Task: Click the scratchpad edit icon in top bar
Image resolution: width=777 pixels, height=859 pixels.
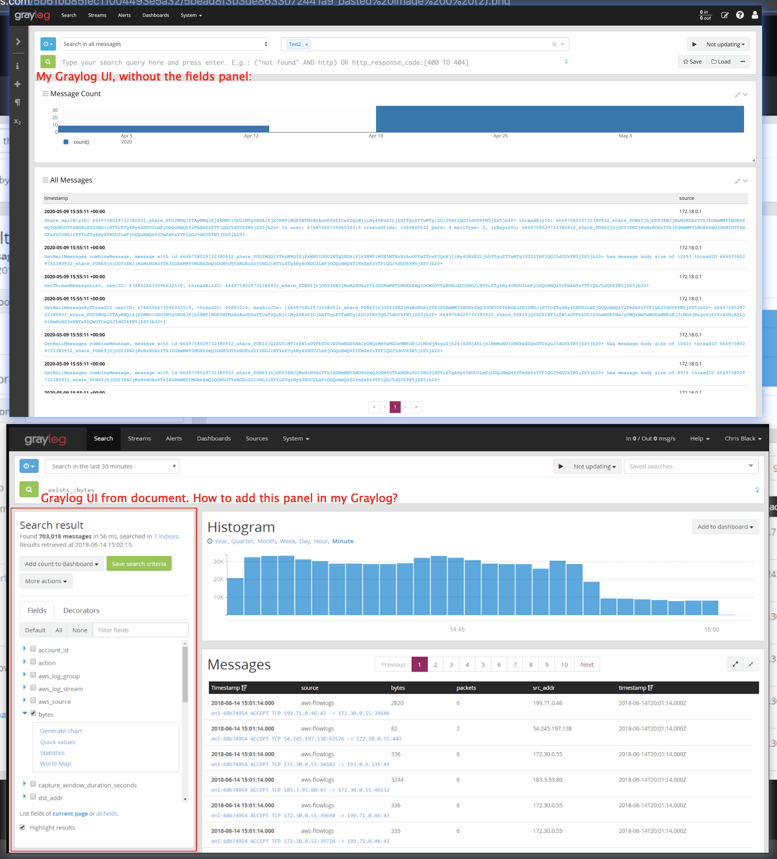Action: coord(724,15)
